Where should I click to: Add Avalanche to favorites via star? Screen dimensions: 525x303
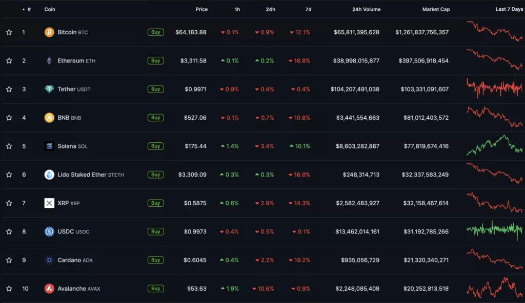coord(9,288)
